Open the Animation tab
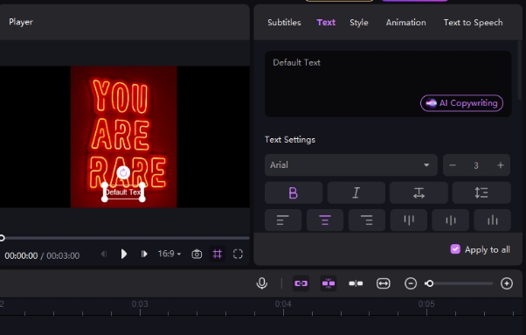Image resolution: width=526 pixels, height=335 pixels. click(406, 23)
